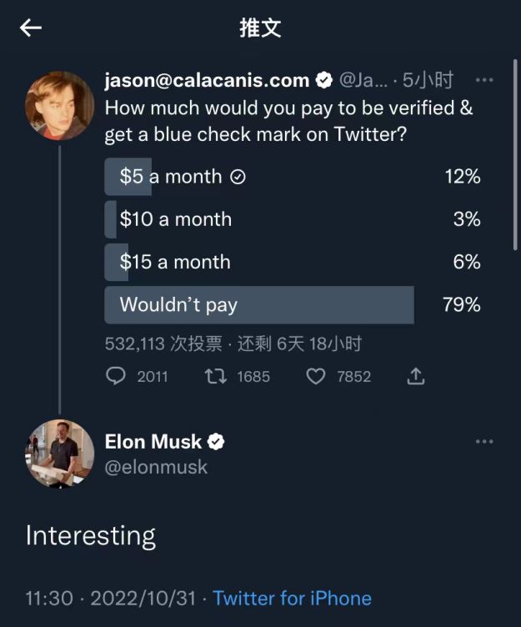The width and height of the screenshot is (521, 627).
Task: Select the $15 a month poll option
Action: point(294,262)
